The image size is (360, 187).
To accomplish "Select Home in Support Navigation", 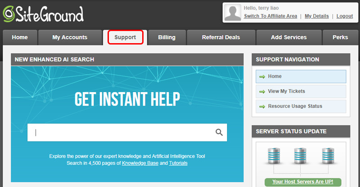I will (x=301, y=76).
